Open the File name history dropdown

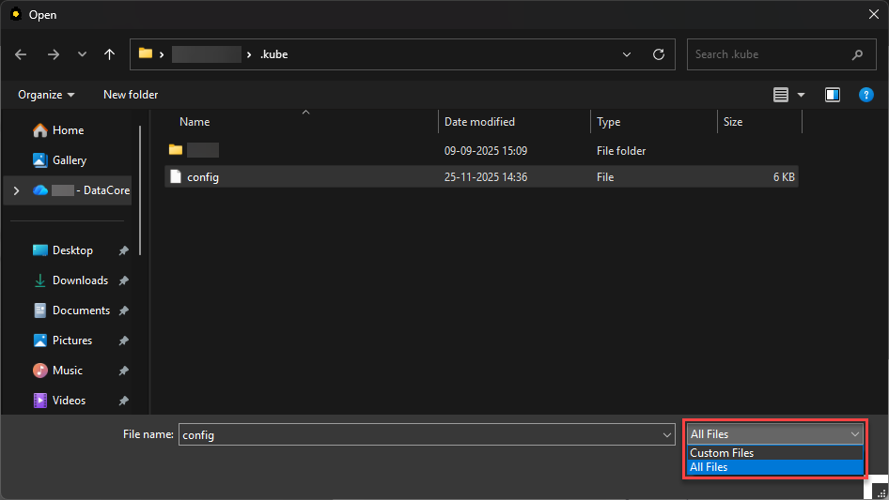pos(667,434)
